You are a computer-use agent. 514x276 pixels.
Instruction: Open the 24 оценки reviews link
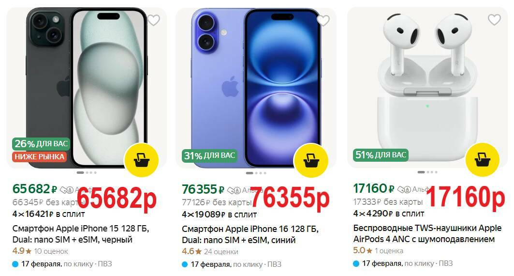pyautogui.click(x=221, y=252)
